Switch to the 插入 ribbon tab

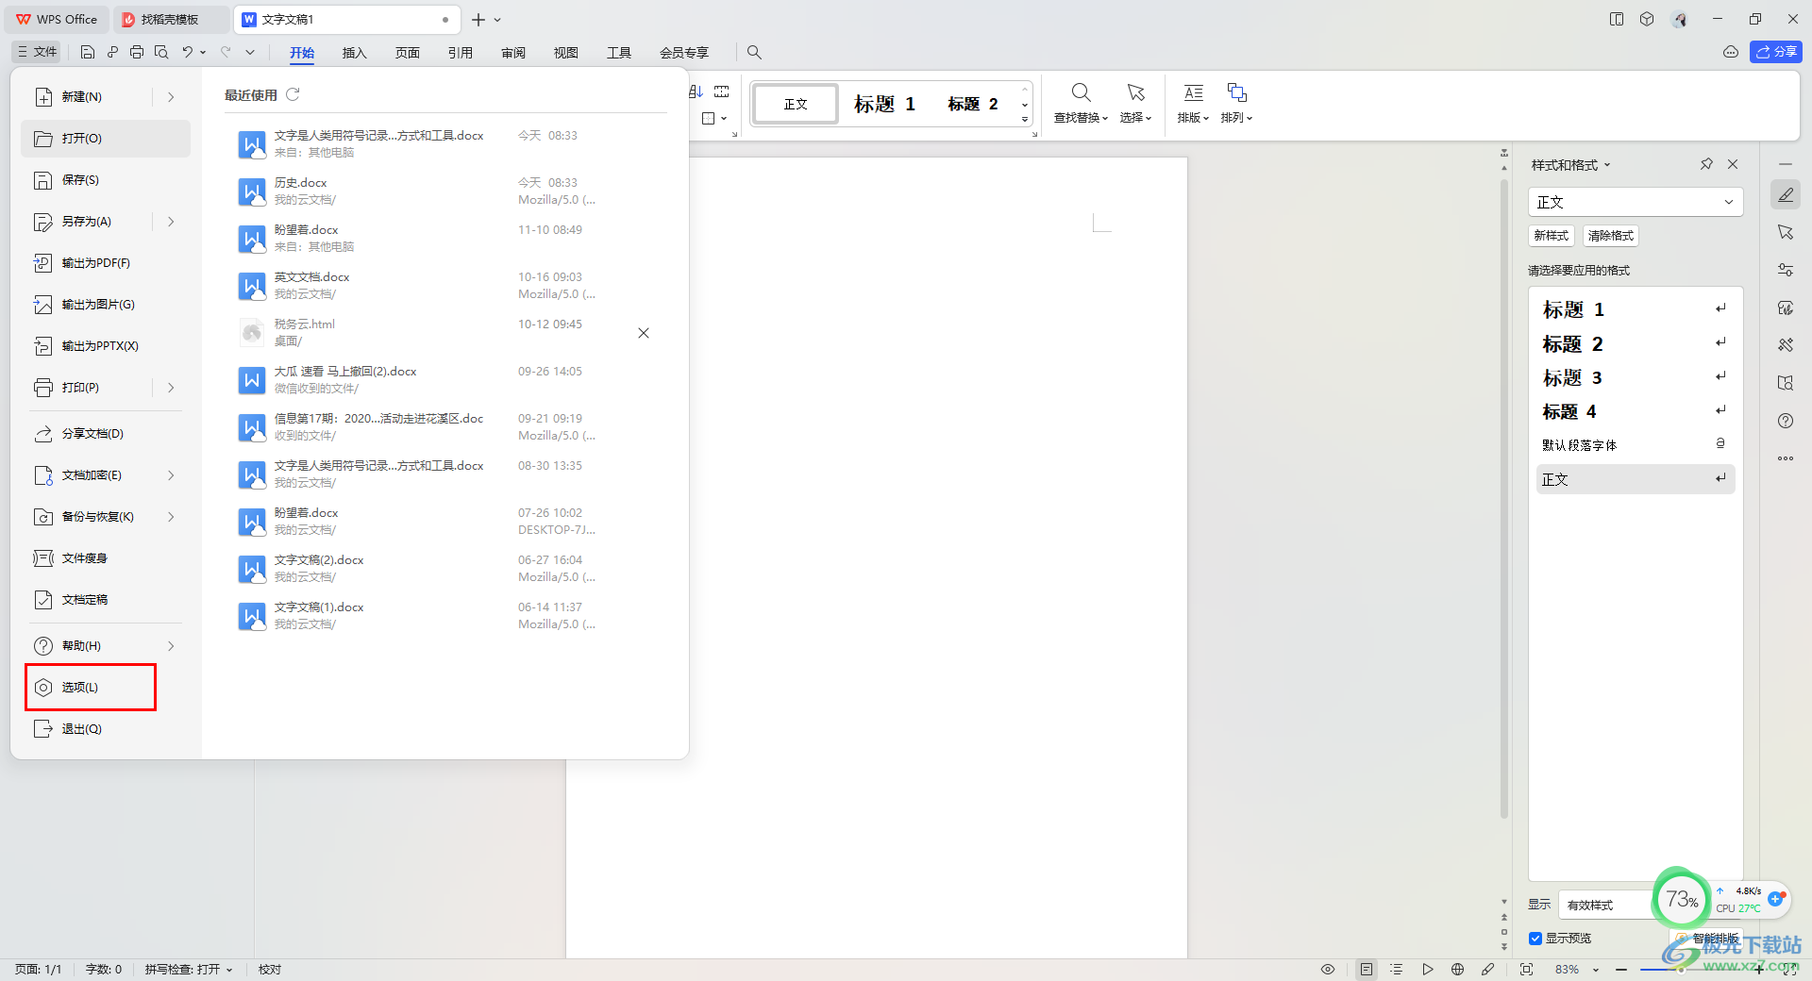[354, 53]
